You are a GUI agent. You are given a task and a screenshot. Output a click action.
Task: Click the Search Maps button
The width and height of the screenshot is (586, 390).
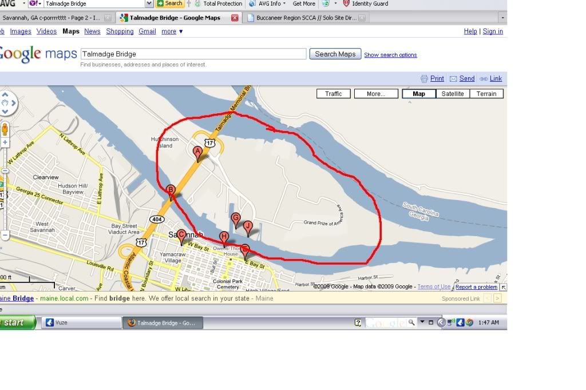[335, 54]
